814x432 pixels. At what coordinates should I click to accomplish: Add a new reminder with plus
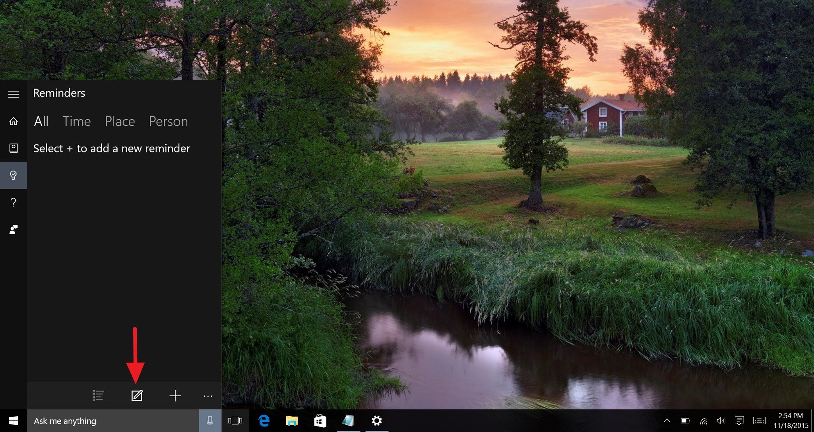click(x=175, y=395)
